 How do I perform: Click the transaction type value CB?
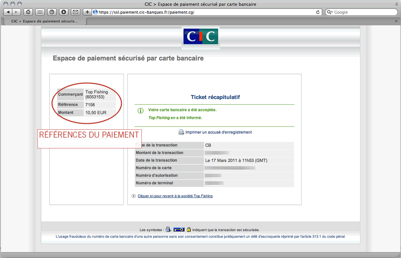(x=208, y=145)
